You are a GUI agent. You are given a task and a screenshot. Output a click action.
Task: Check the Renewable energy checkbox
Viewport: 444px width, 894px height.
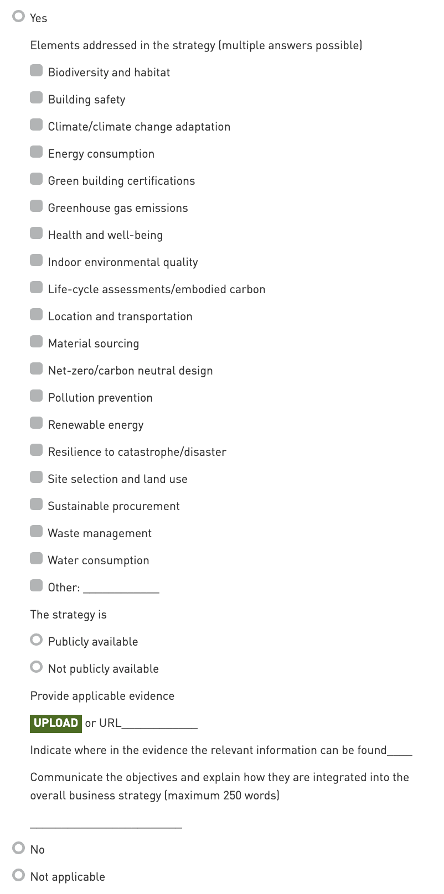37,423
